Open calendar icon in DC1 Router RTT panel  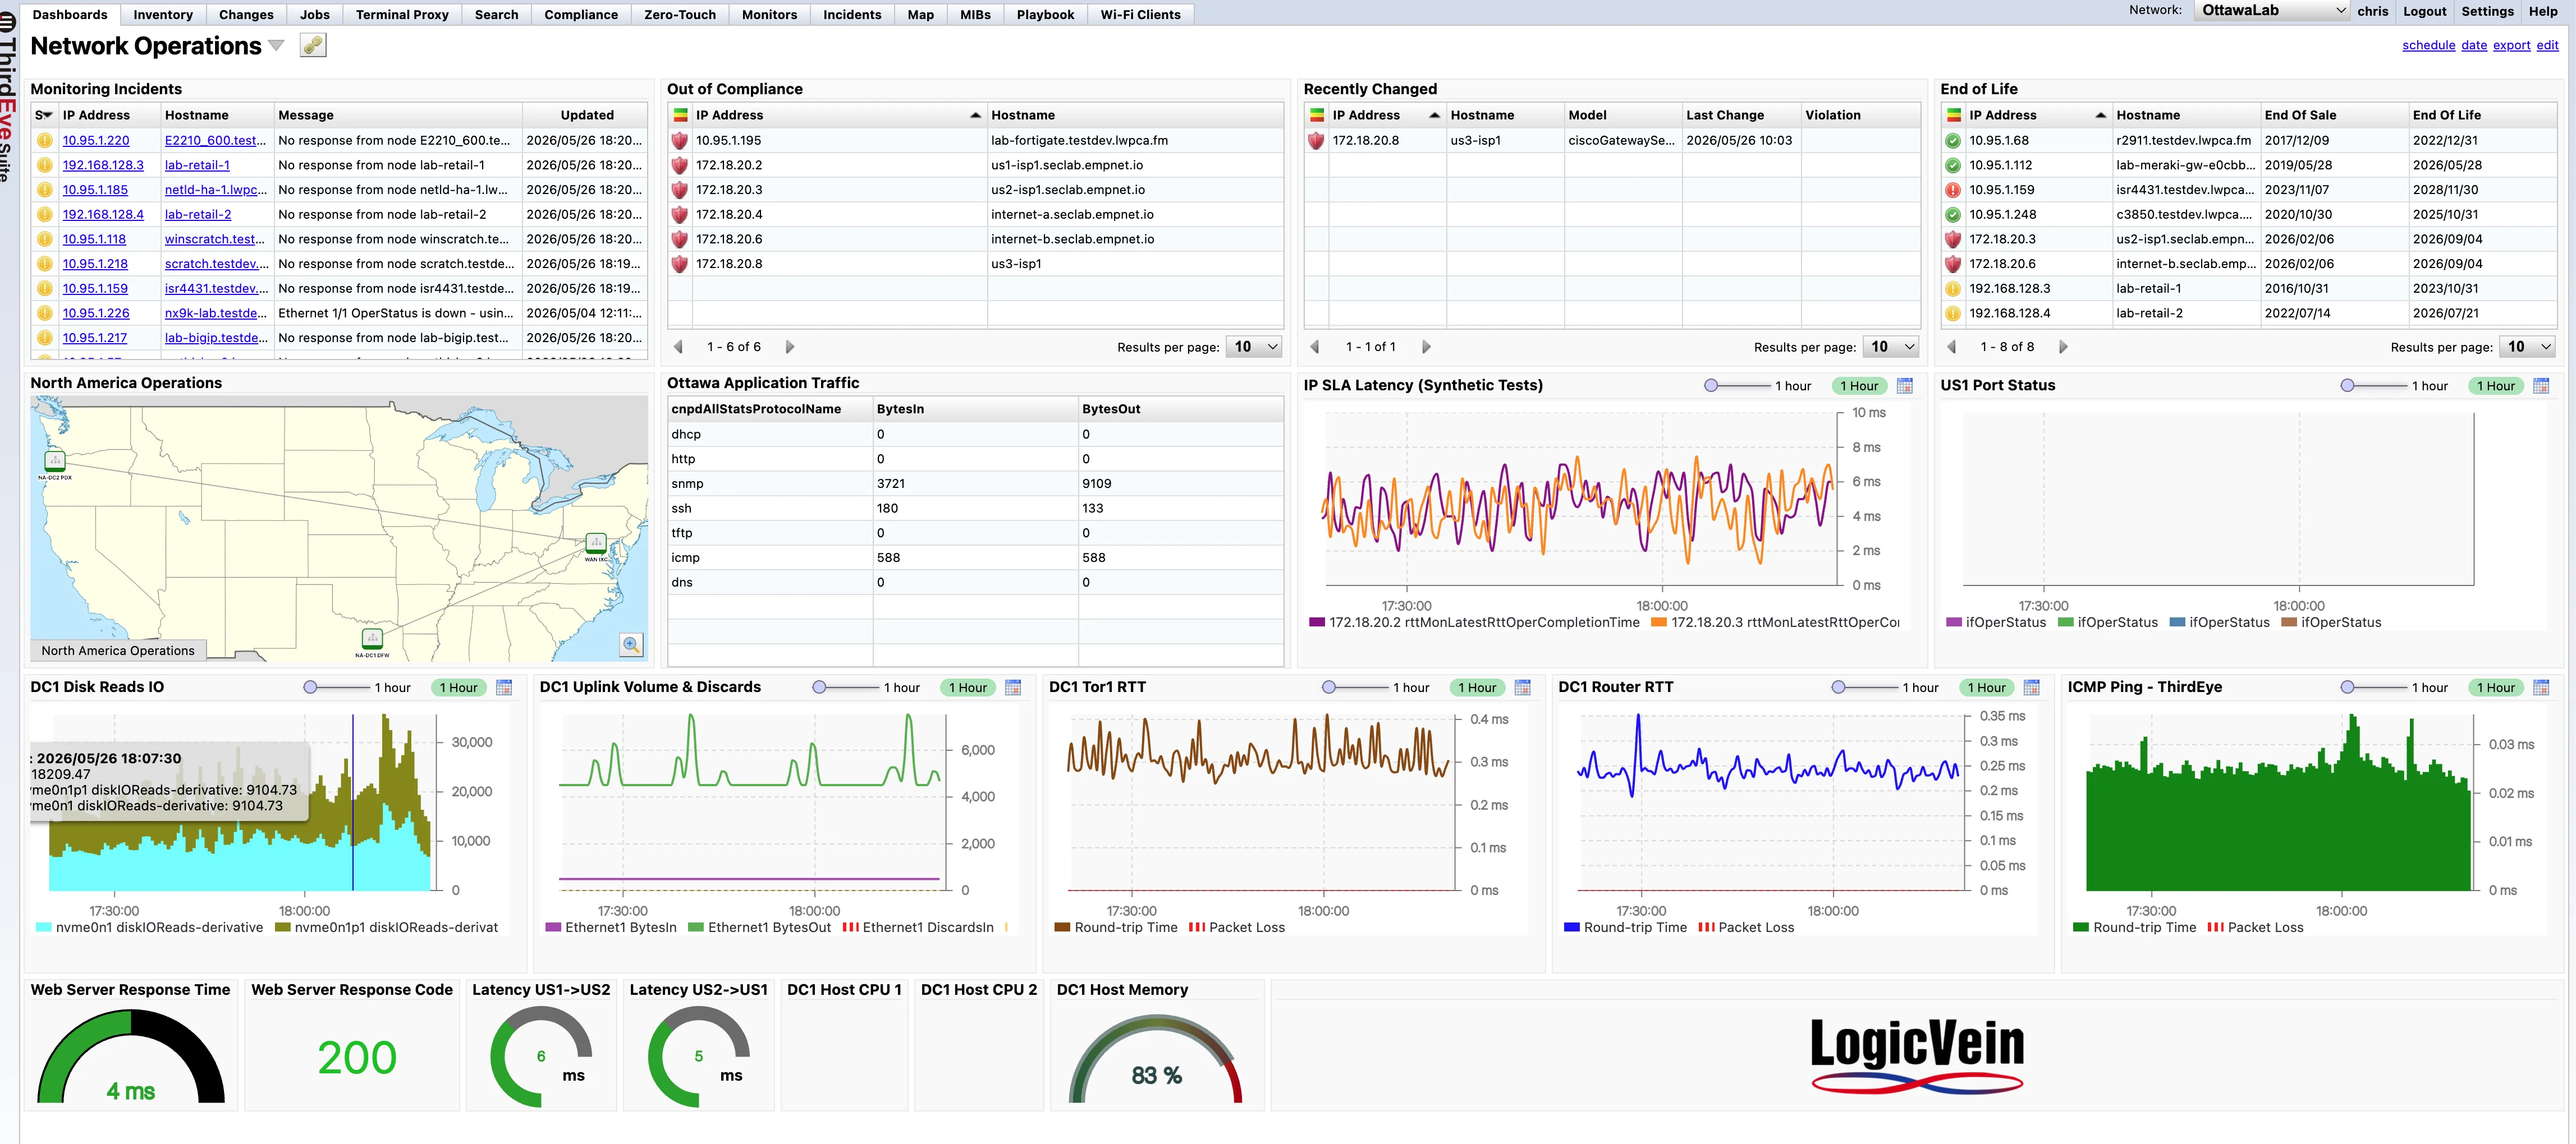pos(2032,688)
